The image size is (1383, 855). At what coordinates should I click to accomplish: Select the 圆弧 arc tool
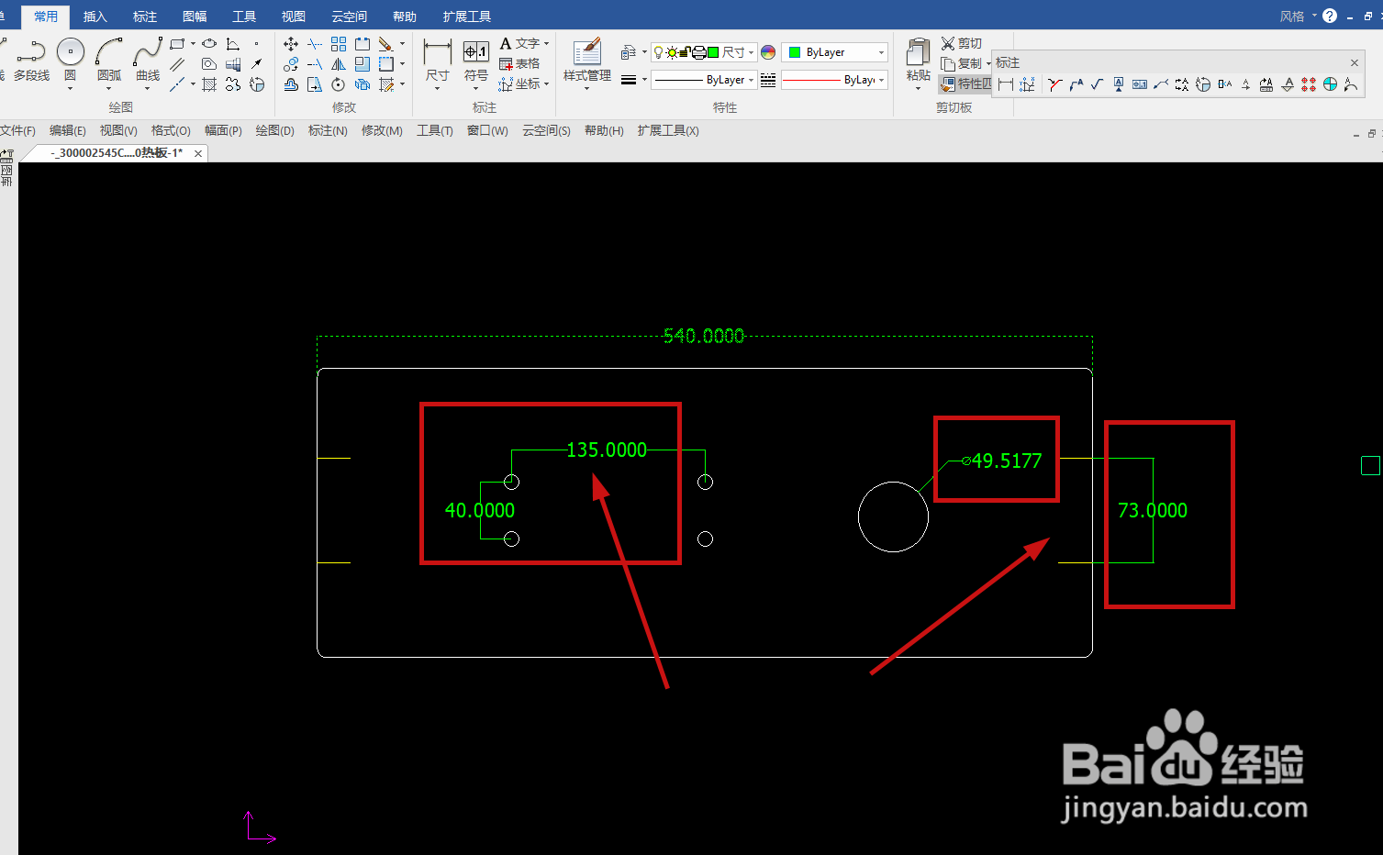109,60
